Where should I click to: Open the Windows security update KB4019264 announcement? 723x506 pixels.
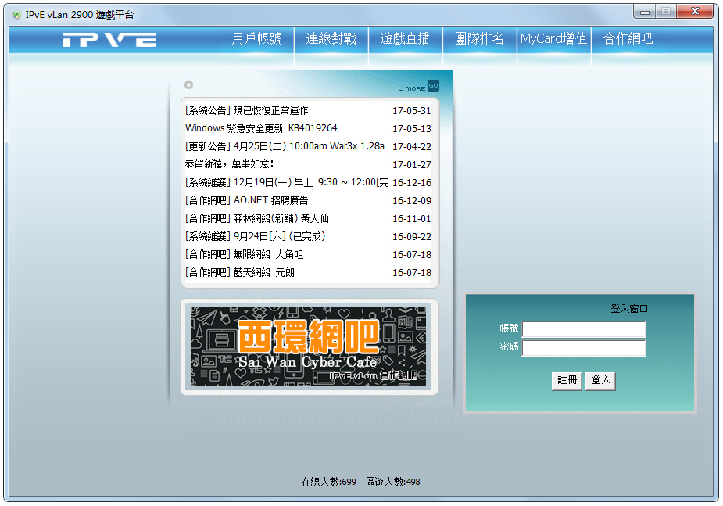point(258,127)
